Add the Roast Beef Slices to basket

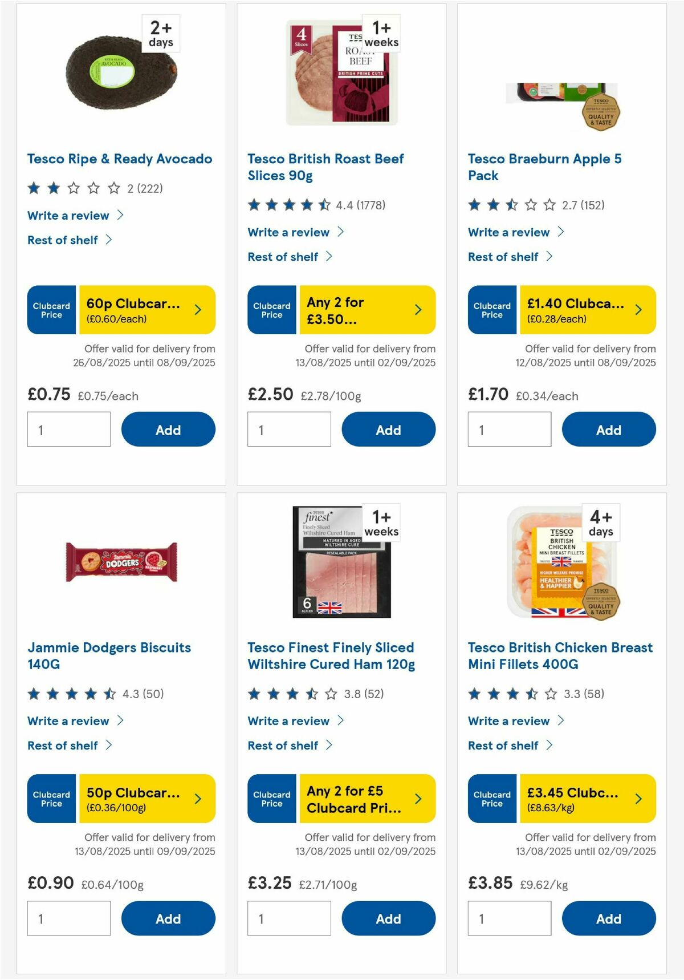[388, 429]
